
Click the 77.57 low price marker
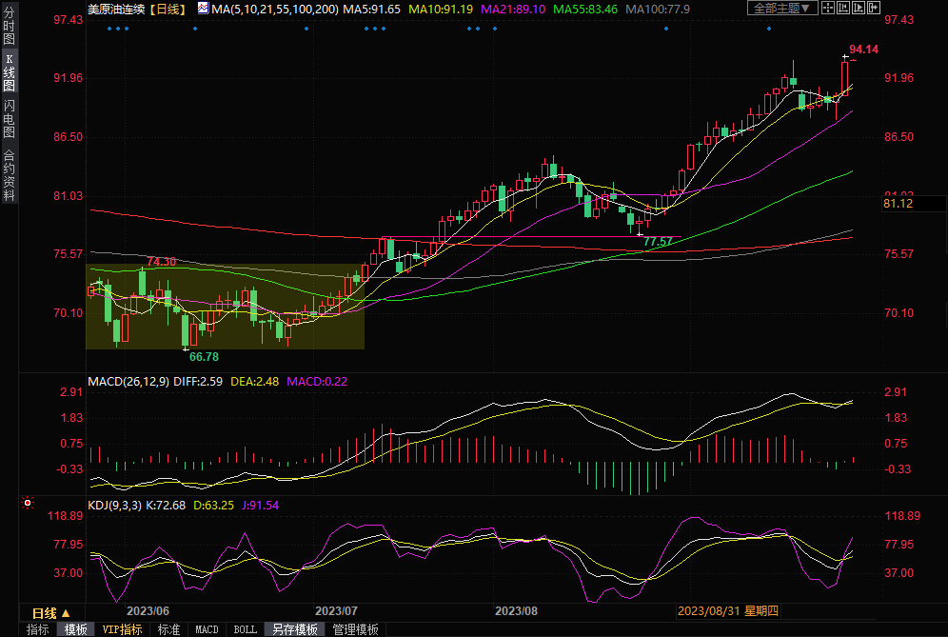(x=658, y=243)
